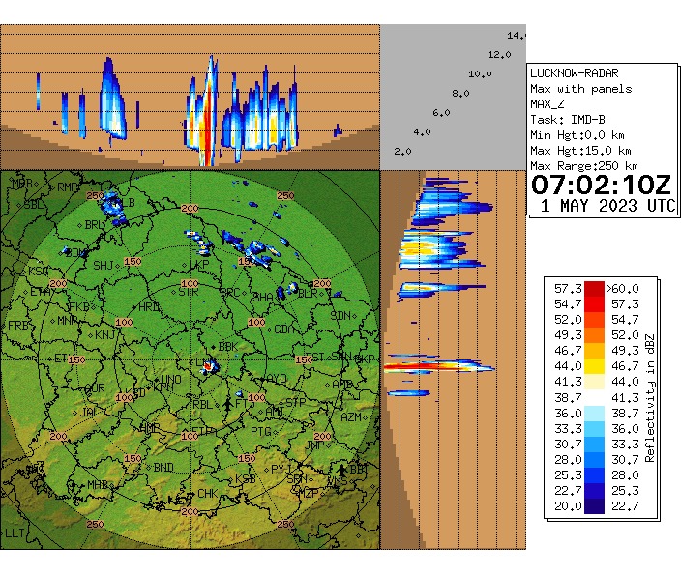Viewport: 681px width, 574px height.
Task: Pick the pale cyan swatch between 36.0 and 38.7
Action: [594, 413]
